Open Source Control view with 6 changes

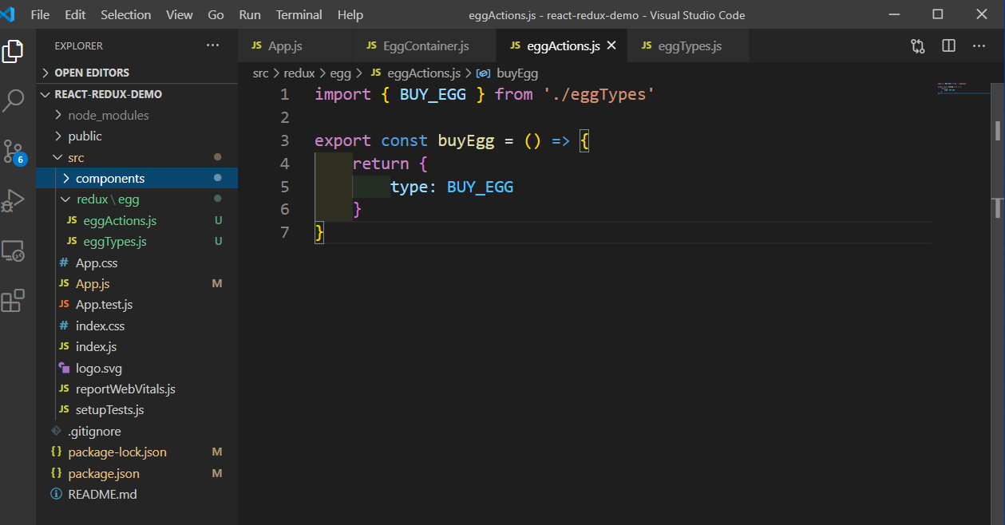pyautogui.click(x=13, y=151)
